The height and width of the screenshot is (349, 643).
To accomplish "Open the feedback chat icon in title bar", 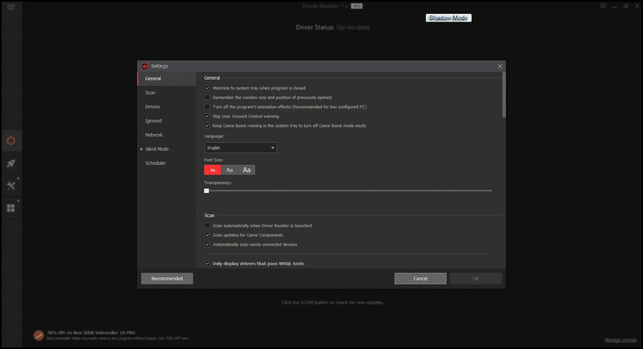I will pyautogui.click(x=603, y=6).
